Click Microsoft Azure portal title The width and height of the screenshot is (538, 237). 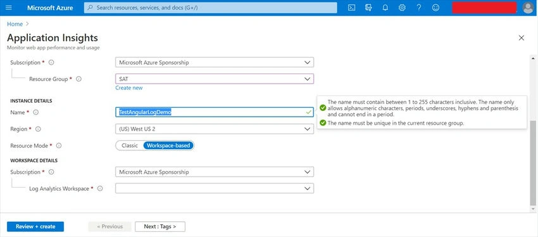[x=50, y=8]
